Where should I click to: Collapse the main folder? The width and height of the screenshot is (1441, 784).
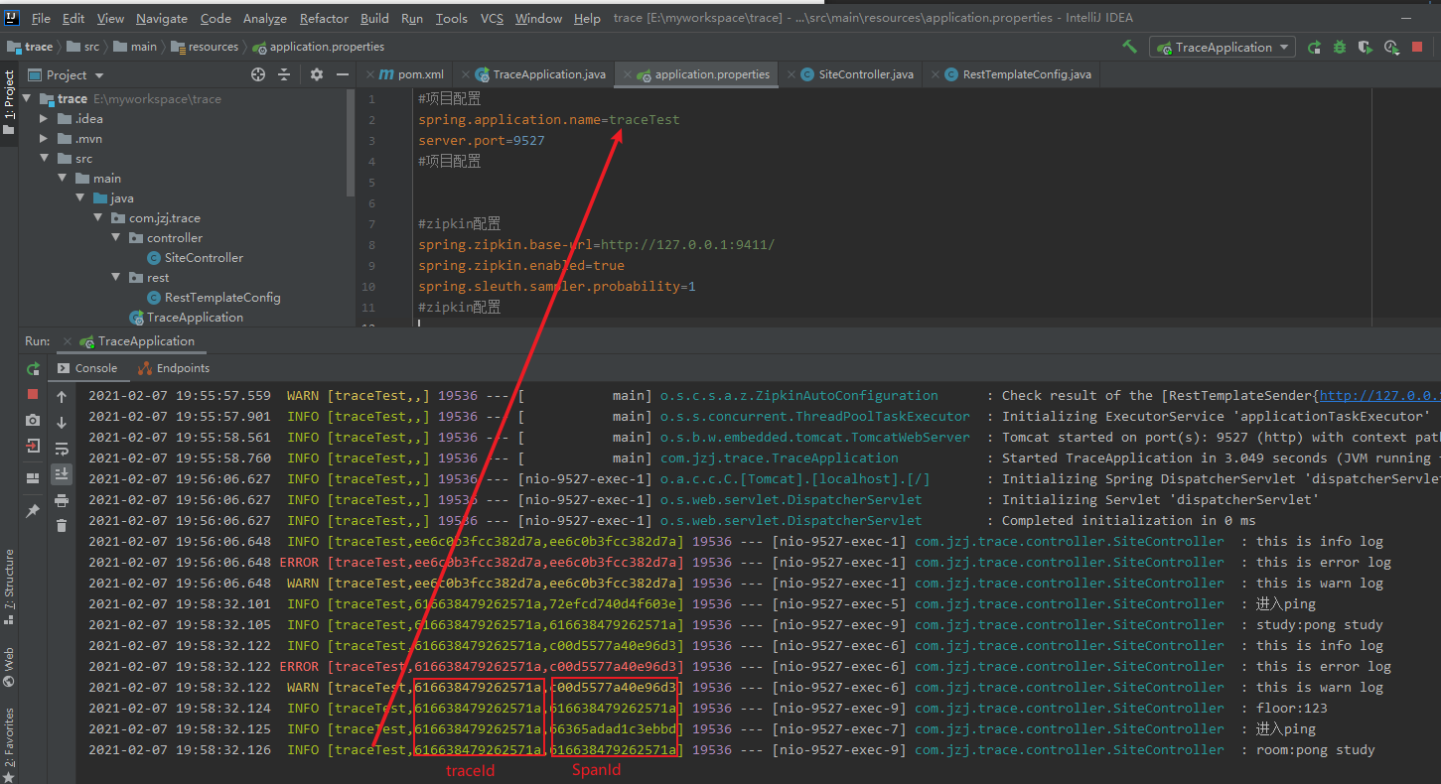[62, 179]
